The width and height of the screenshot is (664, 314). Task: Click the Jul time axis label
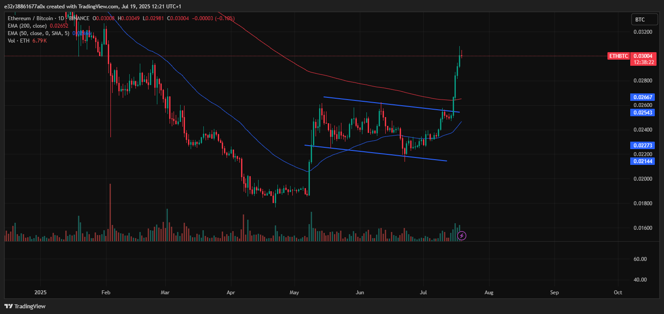(x=423, y=292)
